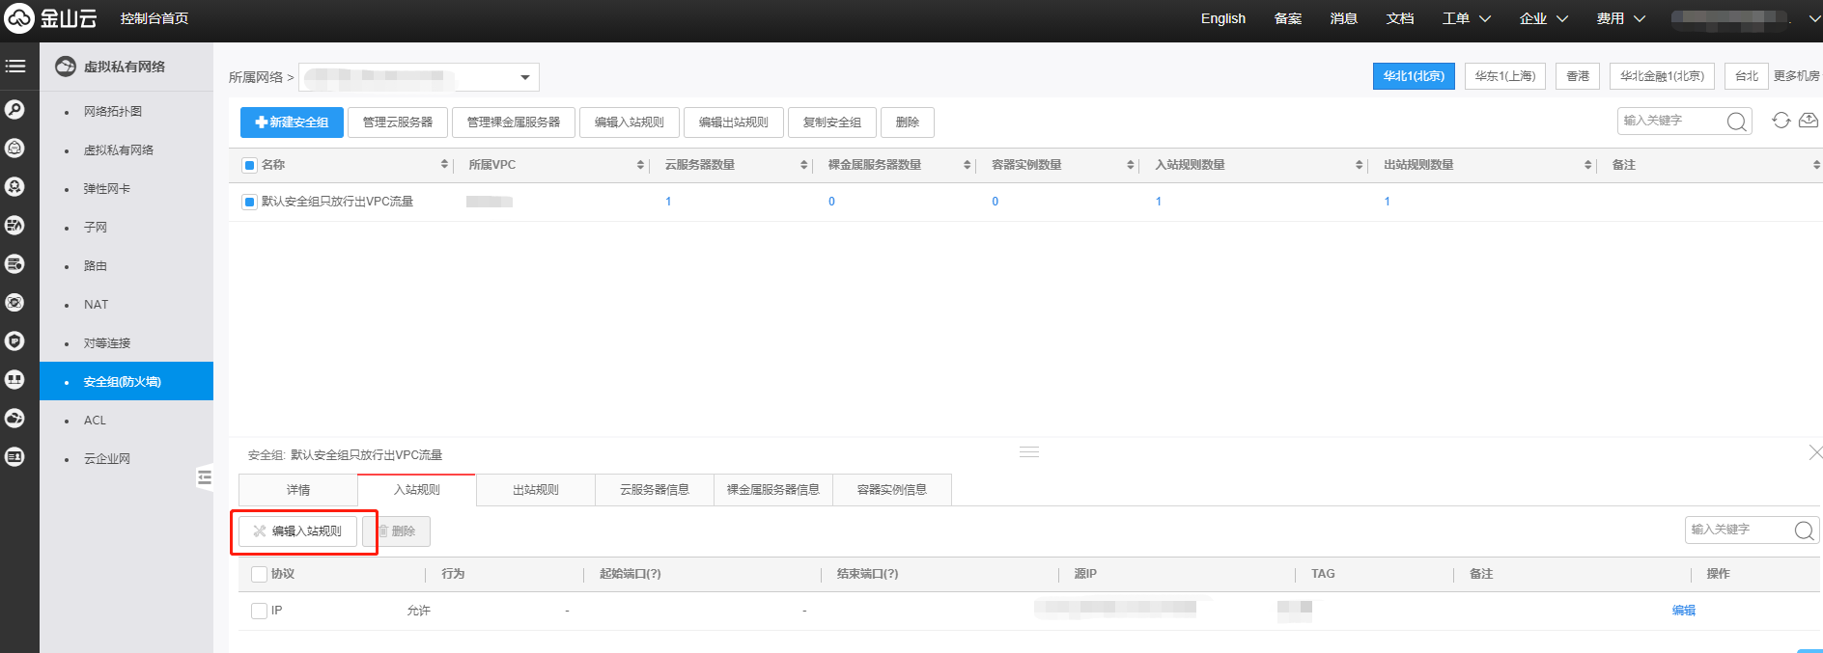Uncheck the 默认安全组只放行出VPC流量 row checkbox
This screenshot has height=653, width=1823.
(249, 202)
